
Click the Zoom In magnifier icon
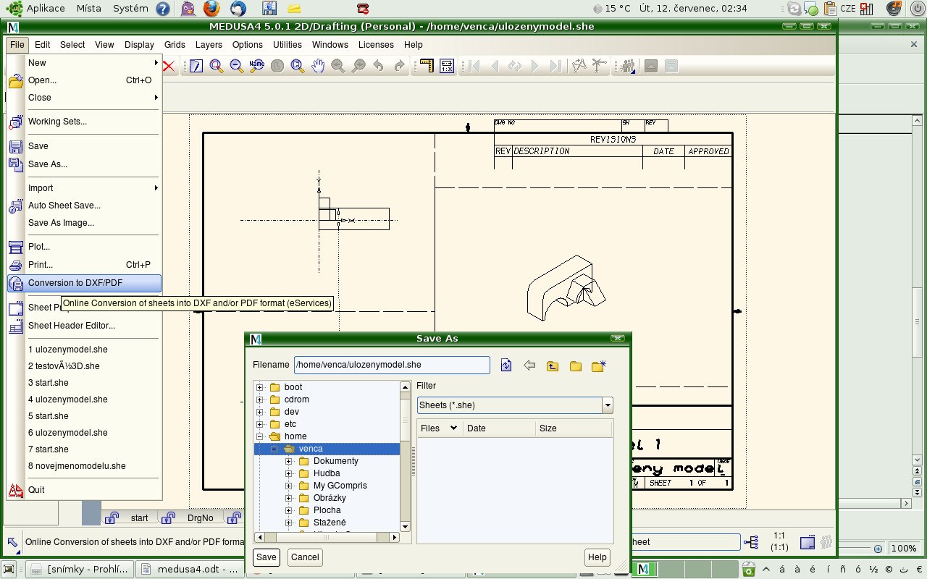point(216,66)
